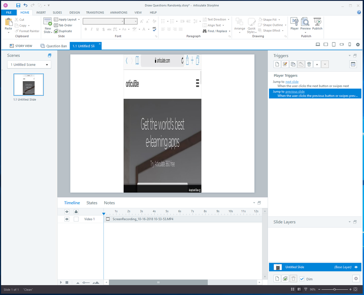Open responsive playback settings gear
364x295 pixels.
[358, 44]
